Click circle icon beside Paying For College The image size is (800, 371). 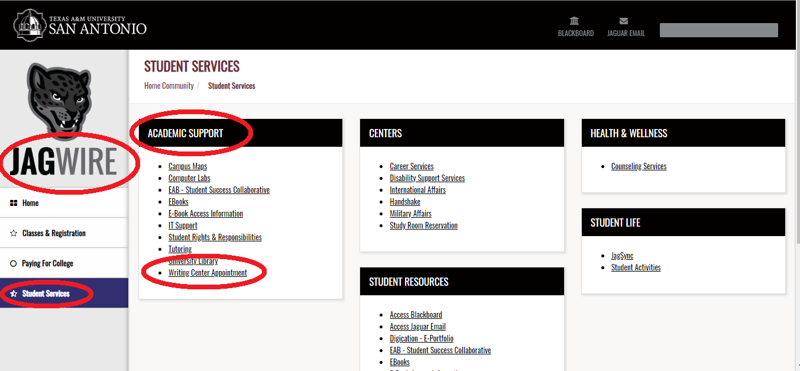[x=14, y=263]
